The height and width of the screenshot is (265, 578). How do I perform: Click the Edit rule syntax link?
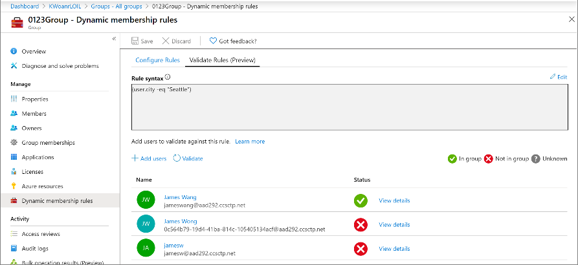pyautogui.click(x=559, y=77)
